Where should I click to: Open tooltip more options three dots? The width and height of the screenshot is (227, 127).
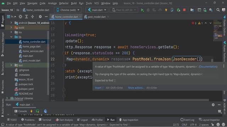[x=224, y=66]
